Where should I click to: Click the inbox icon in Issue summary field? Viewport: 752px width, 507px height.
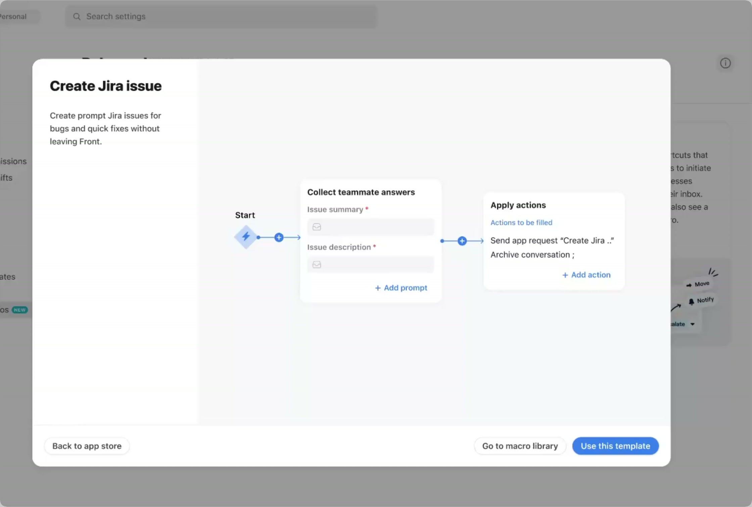click(x=317, y=227)
